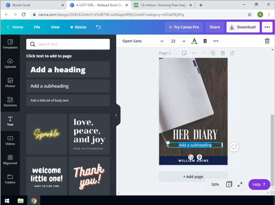Move page 2 up
Image resolution: width=275 pixels, height=205 pixels.
tap(194, 53)
